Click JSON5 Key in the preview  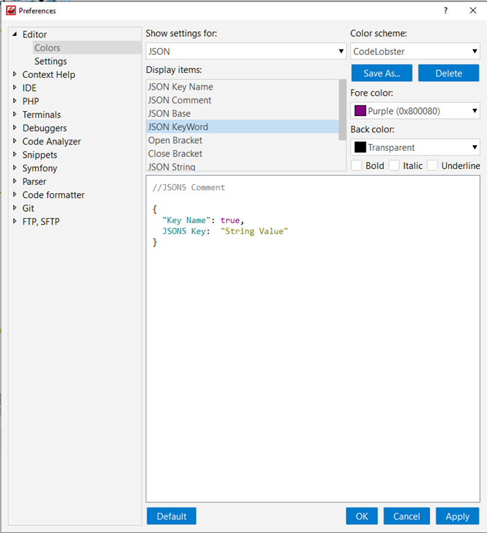click(x=184, y=231)
